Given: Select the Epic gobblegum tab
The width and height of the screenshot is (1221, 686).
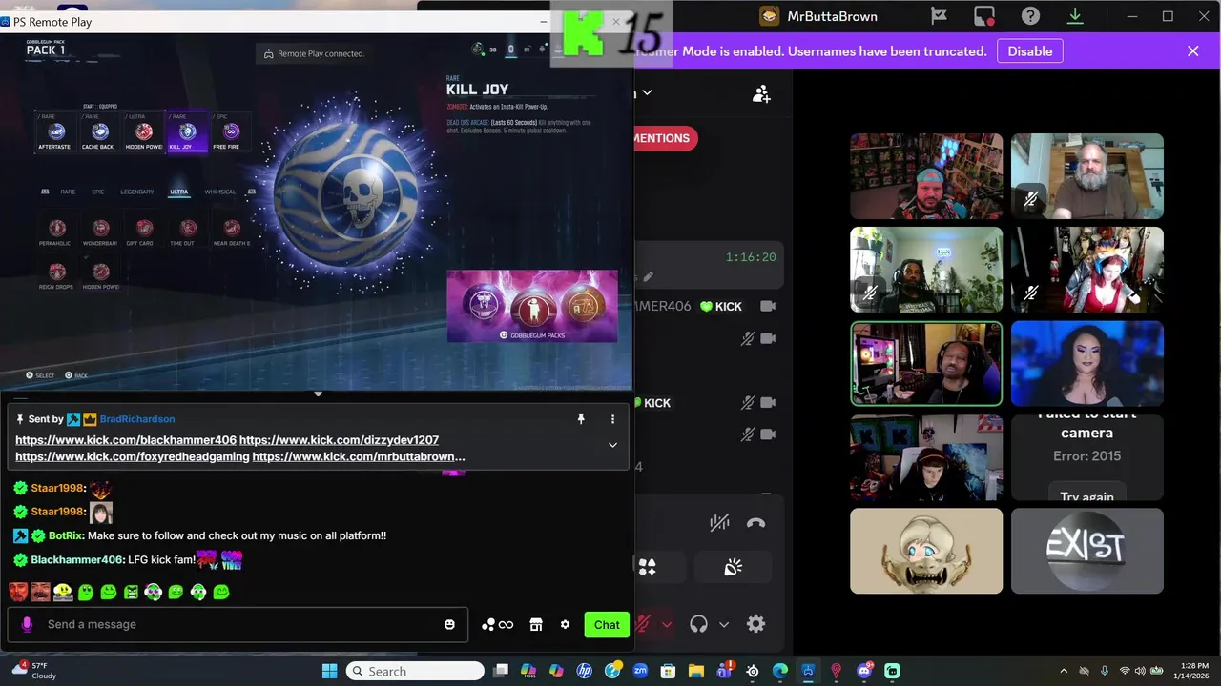Looking at the screenshot, I should coord(98,192).
